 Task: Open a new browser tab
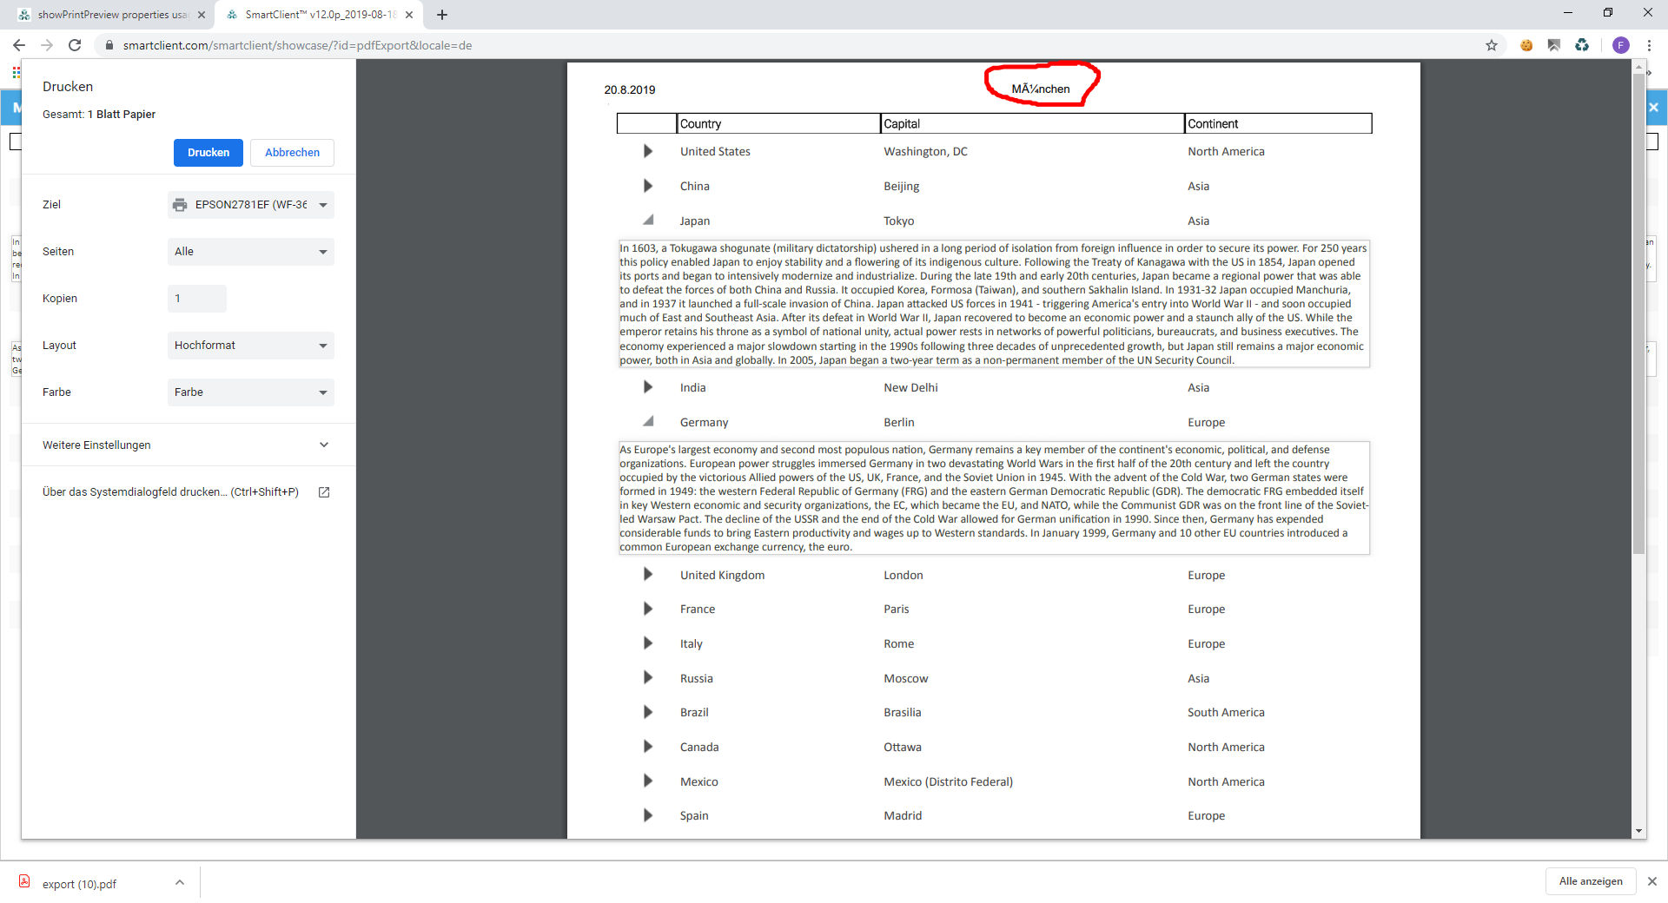point(442,15)
